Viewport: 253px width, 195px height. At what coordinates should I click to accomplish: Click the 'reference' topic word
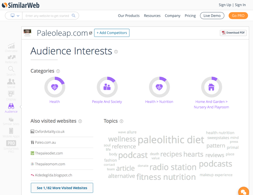[x=124, y=146]
